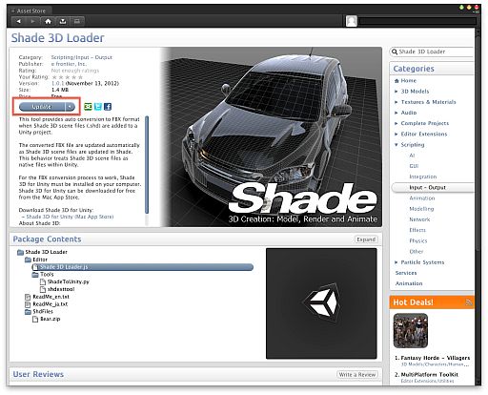The image size is (488, 395).
Task: Open the downloads manager icon in toolbar
Action: (63, 21)
